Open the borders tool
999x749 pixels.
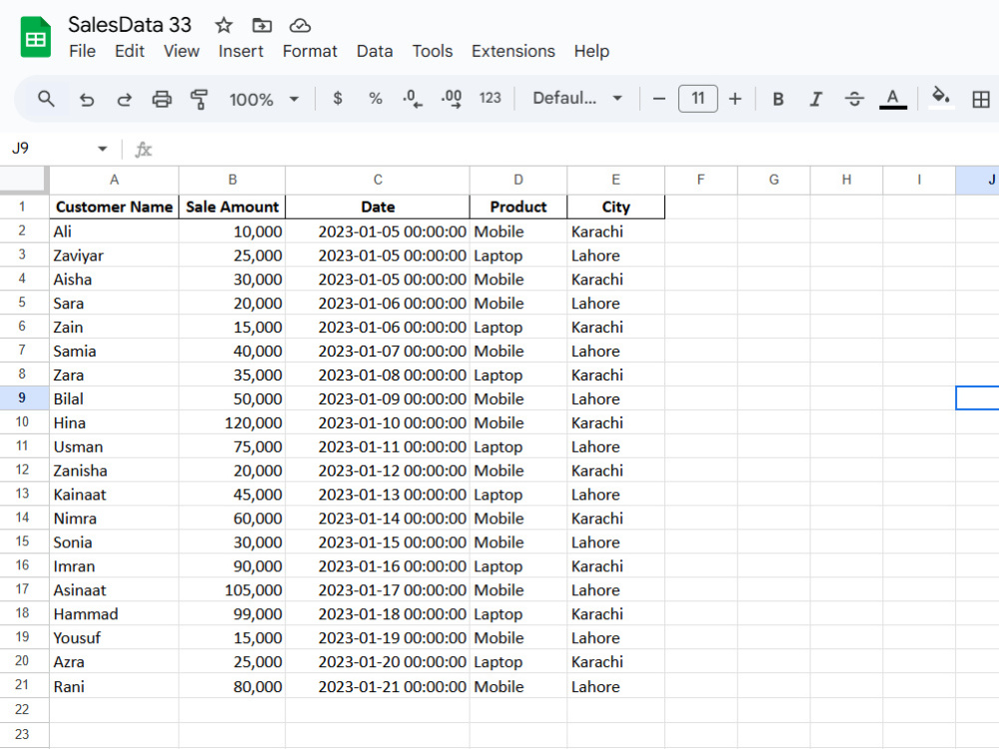(x=981, y=99)
